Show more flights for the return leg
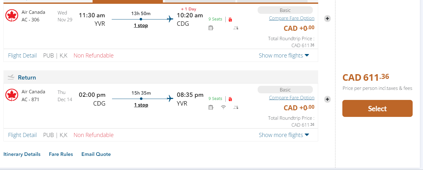Viewport: 423px width, 170px height. (284, 135)
